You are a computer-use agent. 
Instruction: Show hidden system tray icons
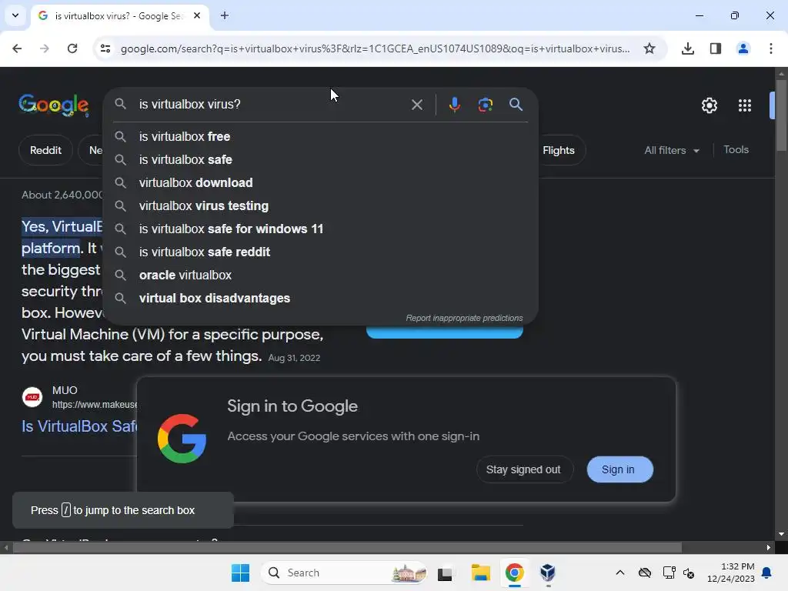(x=620, y=573)
